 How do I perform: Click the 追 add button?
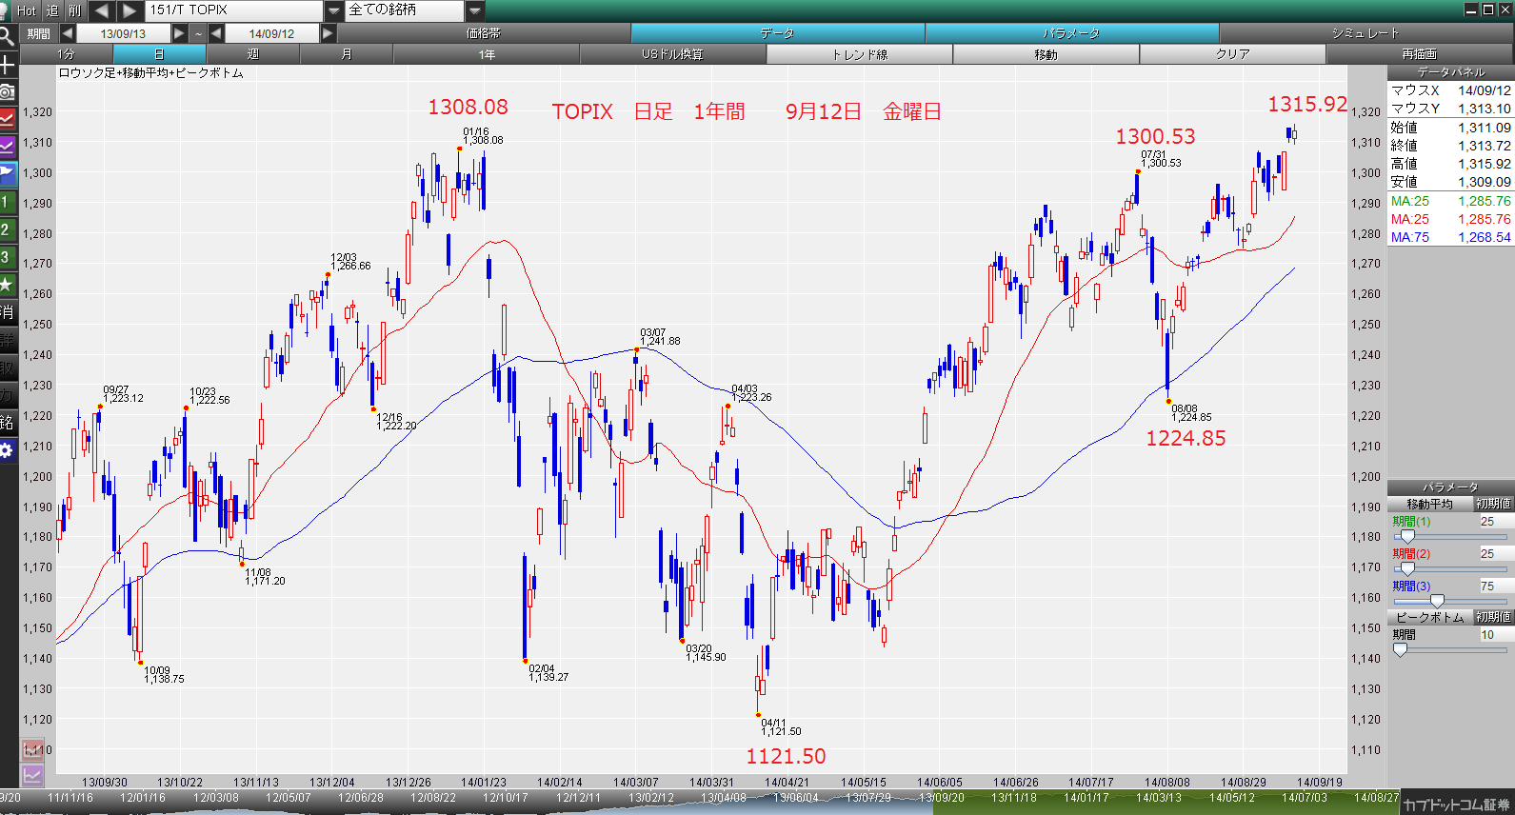(51, 10)
